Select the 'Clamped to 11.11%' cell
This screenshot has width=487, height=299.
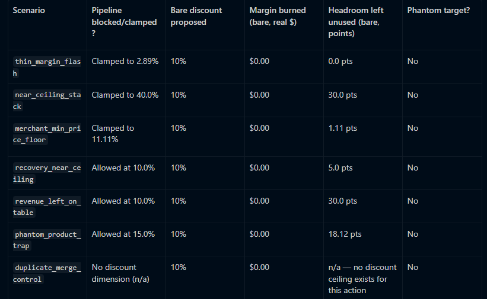[113, 134]
